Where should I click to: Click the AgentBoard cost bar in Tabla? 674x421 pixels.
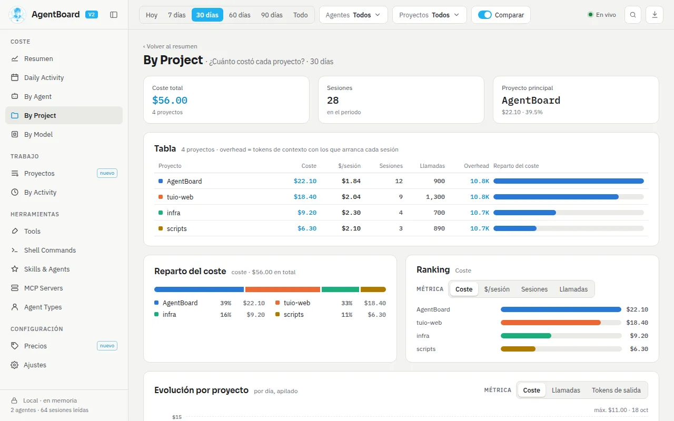(569, 181)
